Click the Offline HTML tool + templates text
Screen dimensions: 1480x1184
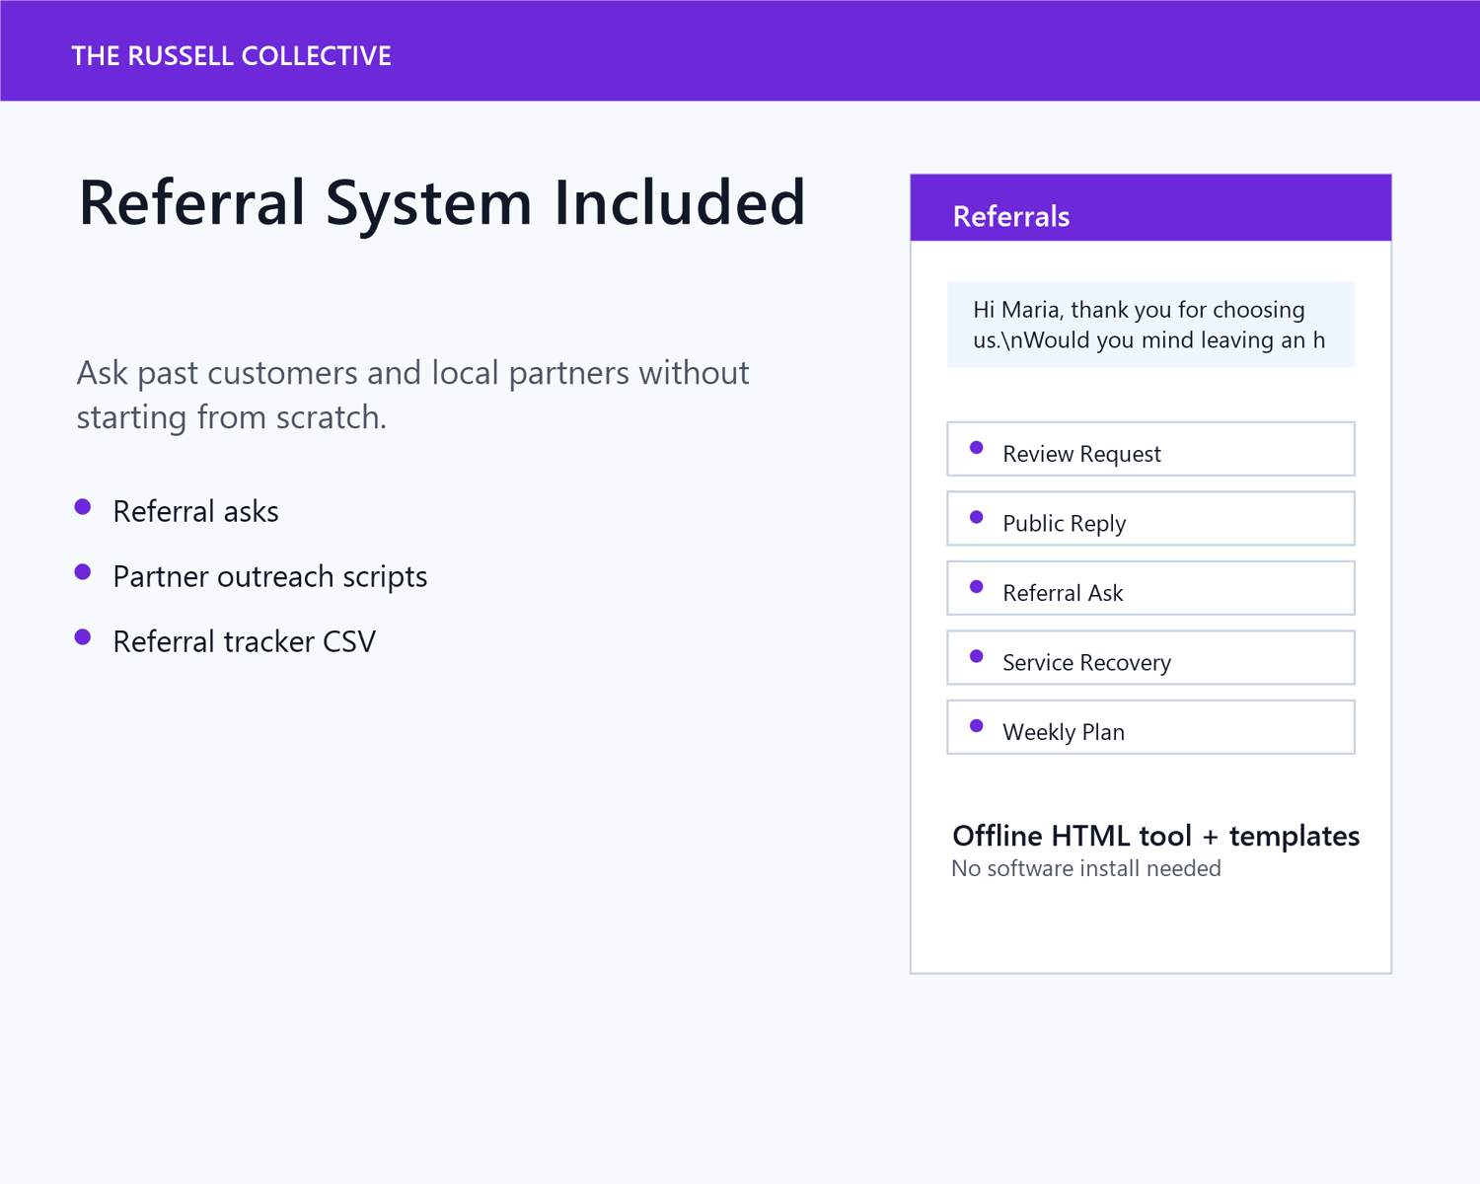[x=1155, y=836]
